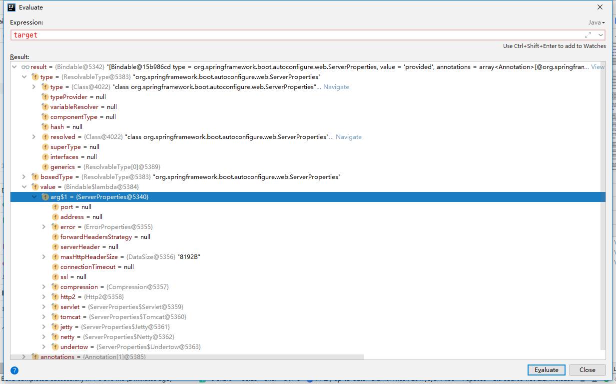Expand the boxedType node

(x=24, y=177)
